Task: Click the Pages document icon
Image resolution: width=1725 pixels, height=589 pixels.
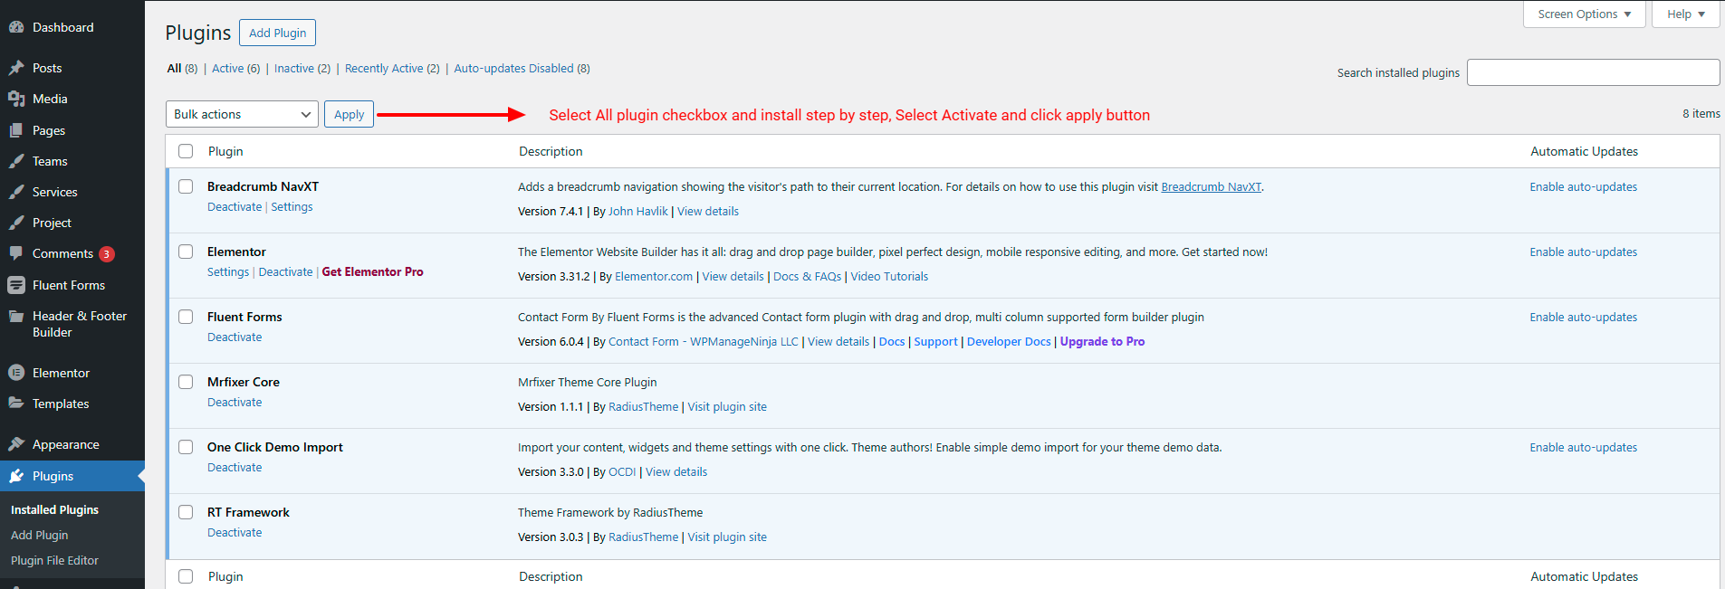Action: [16, 130]
